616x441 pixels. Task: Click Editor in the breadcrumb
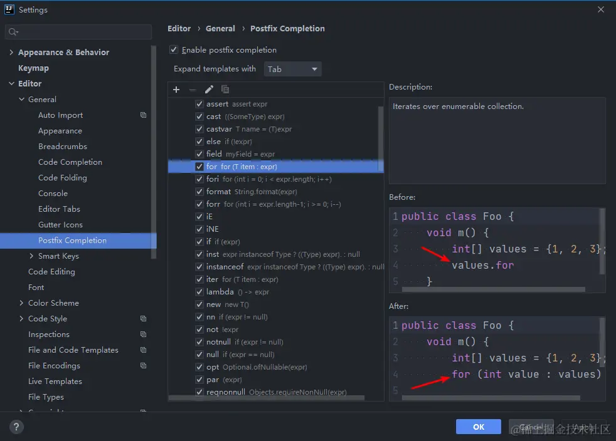coord(179,29)
